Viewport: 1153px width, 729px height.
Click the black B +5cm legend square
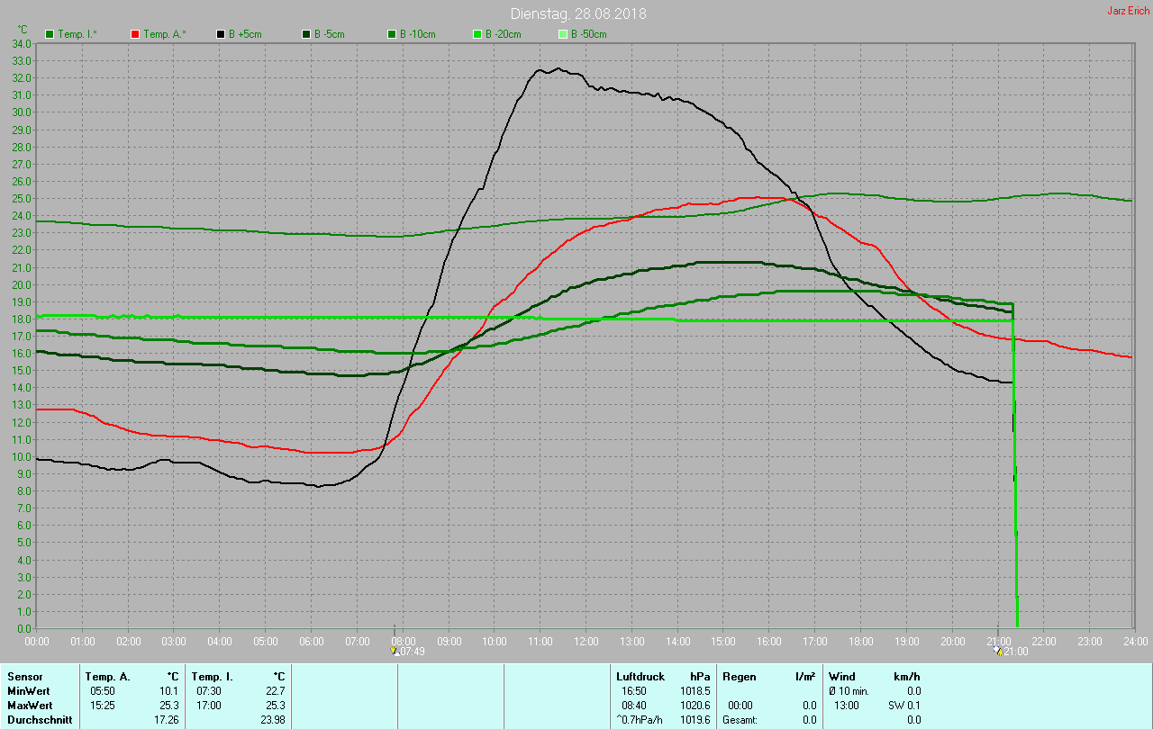(x=221, y=34)
